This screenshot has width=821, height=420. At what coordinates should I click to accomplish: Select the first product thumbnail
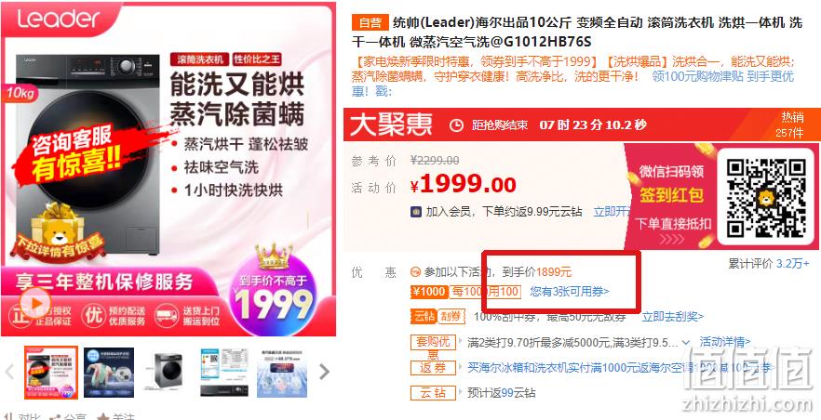[x=51, y=373]
